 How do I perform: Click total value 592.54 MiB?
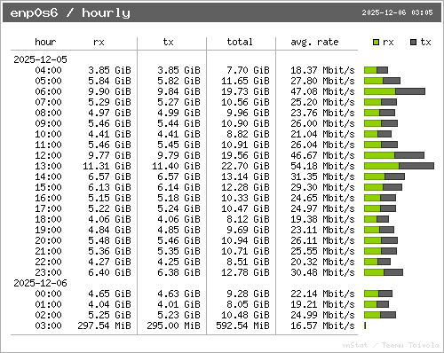tap(242, 326)
